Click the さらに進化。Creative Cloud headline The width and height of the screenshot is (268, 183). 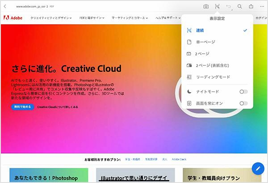pos(67,68)
